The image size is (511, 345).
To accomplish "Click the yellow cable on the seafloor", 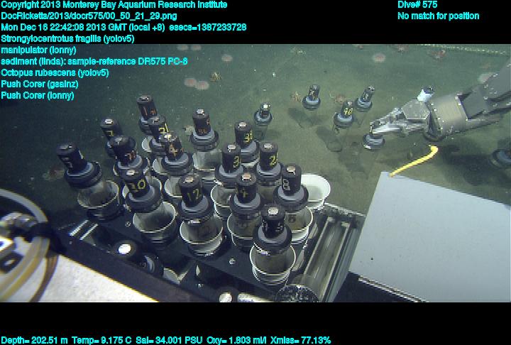I will click(x=414, y=160).
